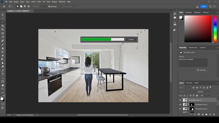Switch to the Swatches tab
The height and width of the screenshot is (123, 219).
coord(189,12)
